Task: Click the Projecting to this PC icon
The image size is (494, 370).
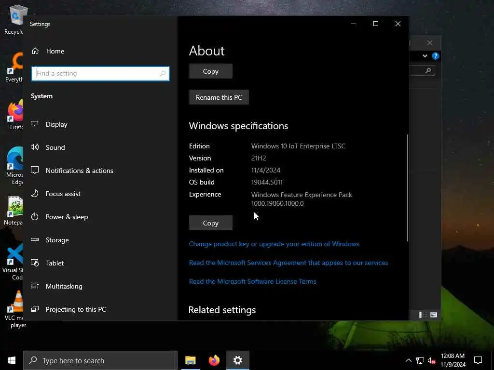Action: click(35, 309)
